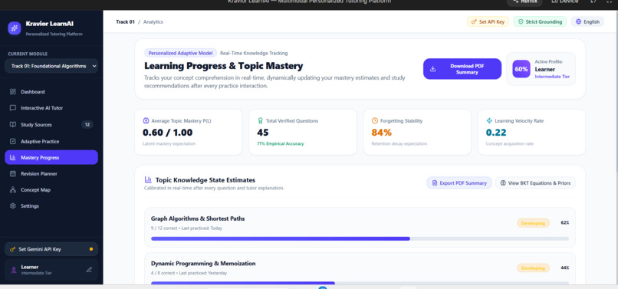Click the Personalized Adaptive Model tag
The width and height of the screenshot is (618, 289).
point(180,53)
